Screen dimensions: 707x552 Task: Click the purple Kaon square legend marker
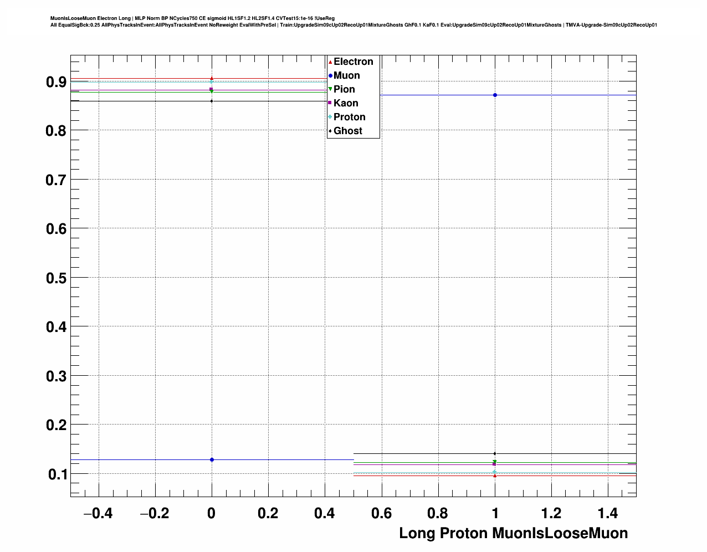[330, 103]
